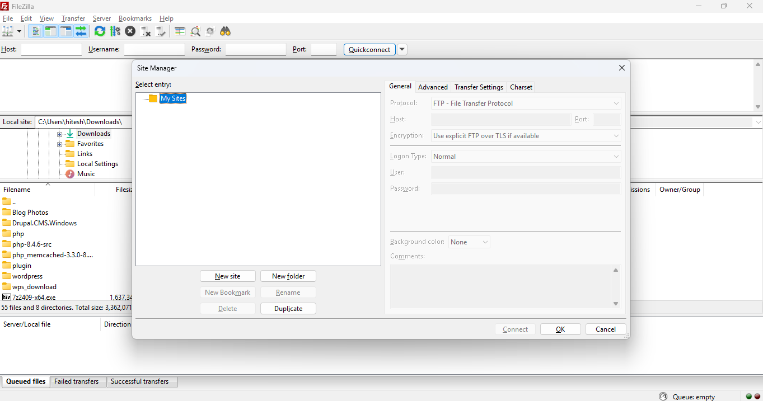
Task: Select the wordpress folder
Action: (27, 276)
